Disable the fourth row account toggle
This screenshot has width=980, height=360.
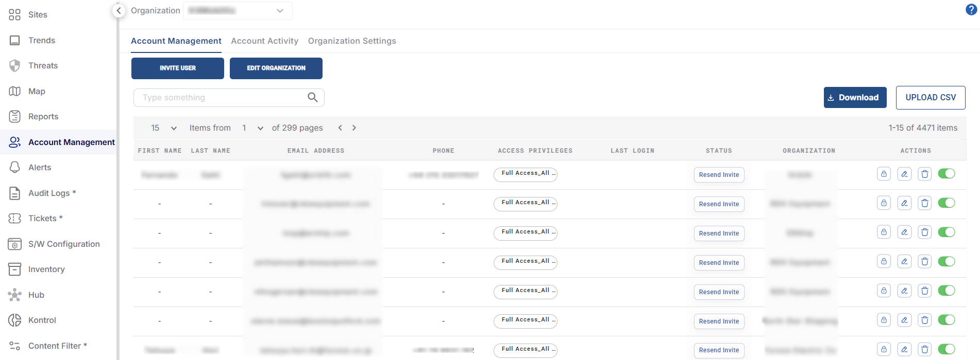[x=947, y=262]
